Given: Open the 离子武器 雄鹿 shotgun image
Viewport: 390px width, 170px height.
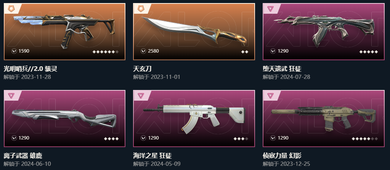Looking at the screenshot, I should click(x=64, y=118).
